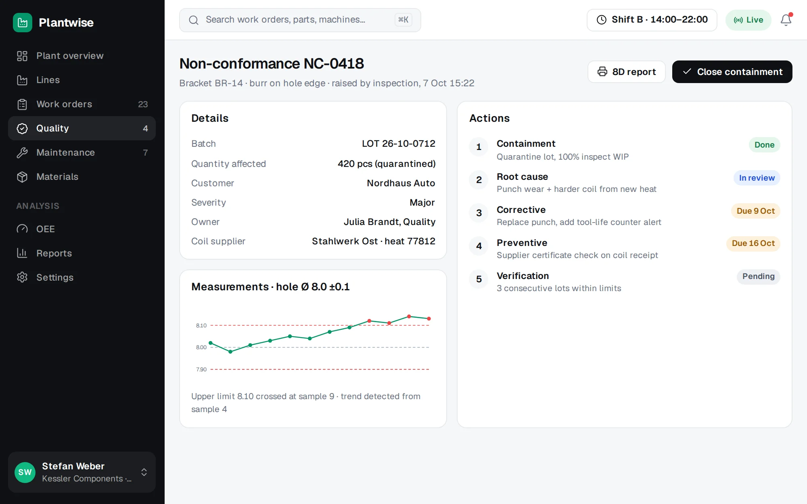The width and height of the screenshot is (807, 504).
Task: Click the Close containment button
Action: [x=732, y=72]
